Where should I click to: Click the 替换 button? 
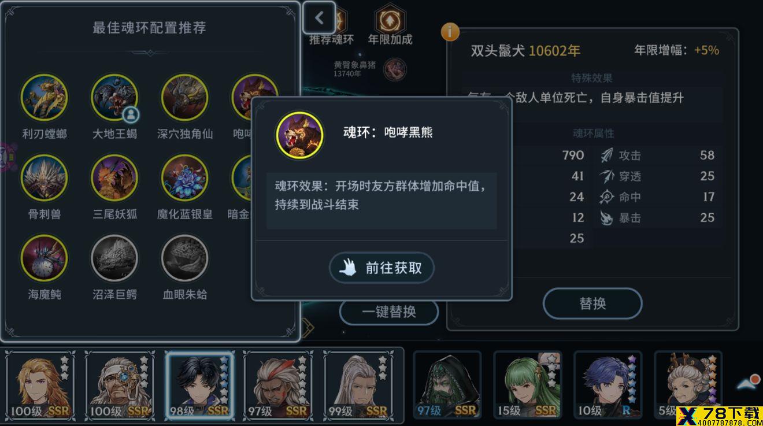pyautogui.click(x=592, y=303)
